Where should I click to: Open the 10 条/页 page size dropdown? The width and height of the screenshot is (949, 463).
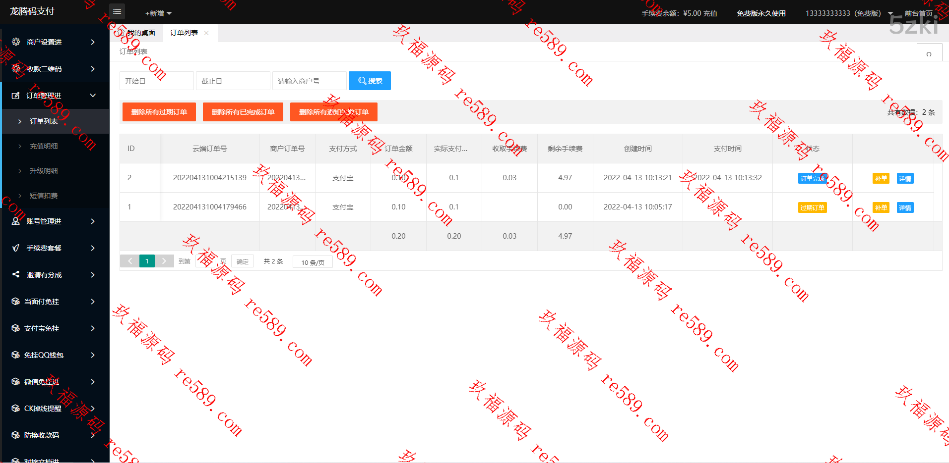[x=313, y=262]
